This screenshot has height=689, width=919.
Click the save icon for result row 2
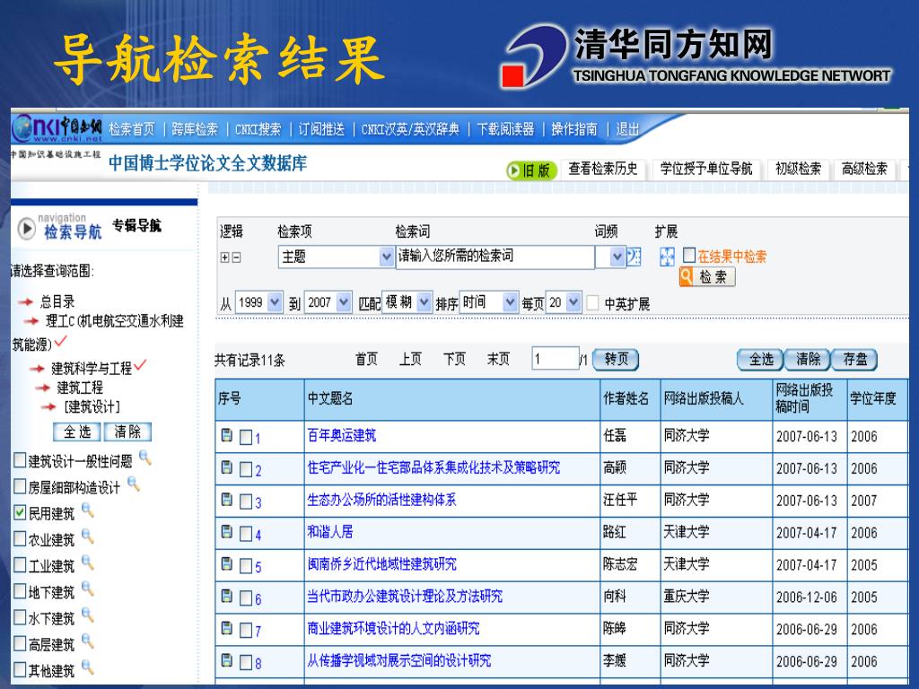pos(227,467)
